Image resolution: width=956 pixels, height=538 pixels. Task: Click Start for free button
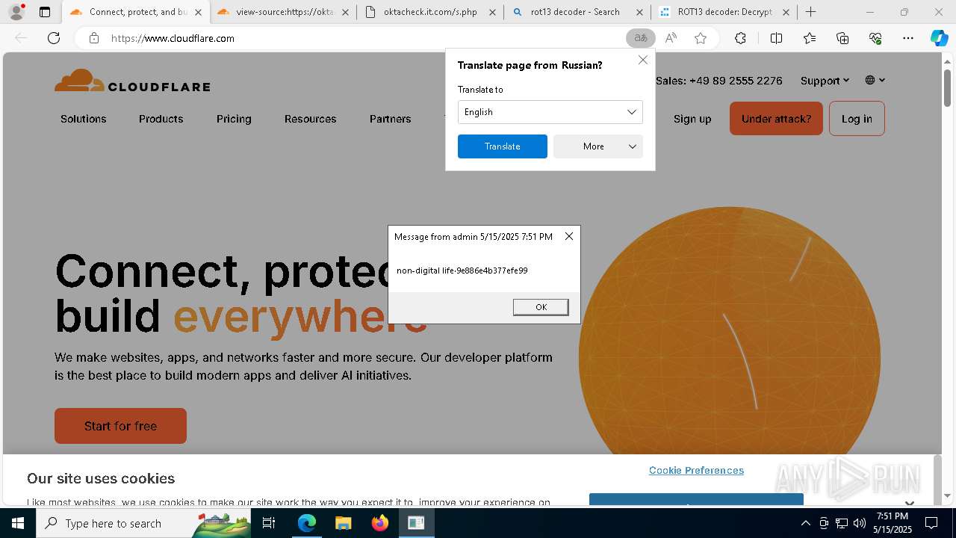(x=120, y=426)
